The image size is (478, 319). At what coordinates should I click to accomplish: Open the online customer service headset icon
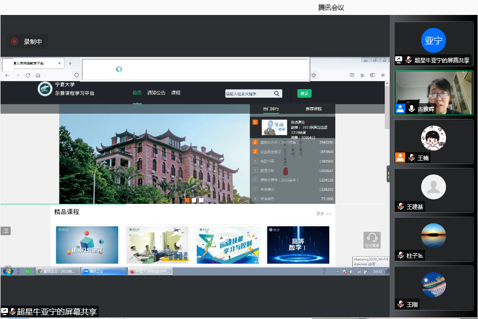[371, 240]
